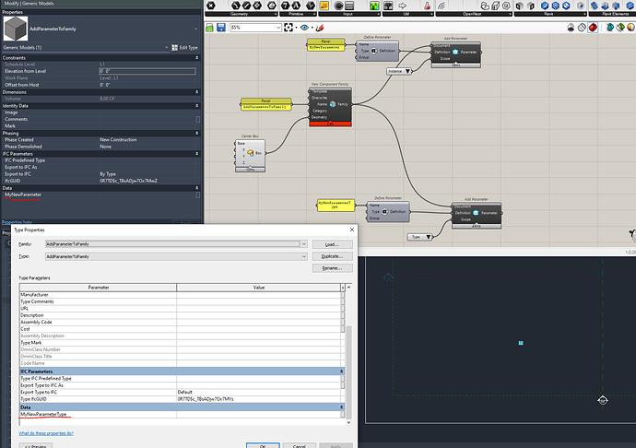636x448 pixels.
Task: Cancel the Type Properties dialog
Action: 300,445
